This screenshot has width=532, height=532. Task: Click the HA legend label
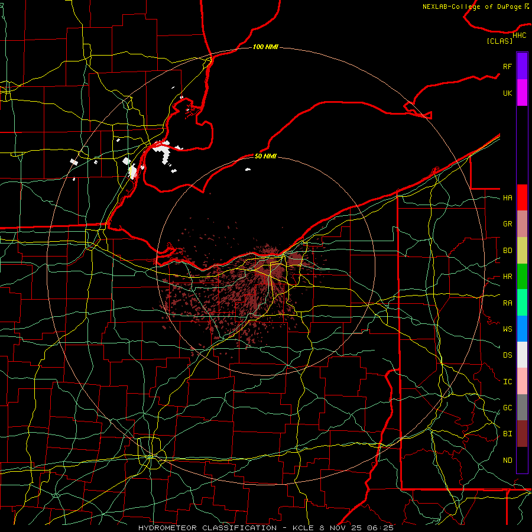coord(508,198)
